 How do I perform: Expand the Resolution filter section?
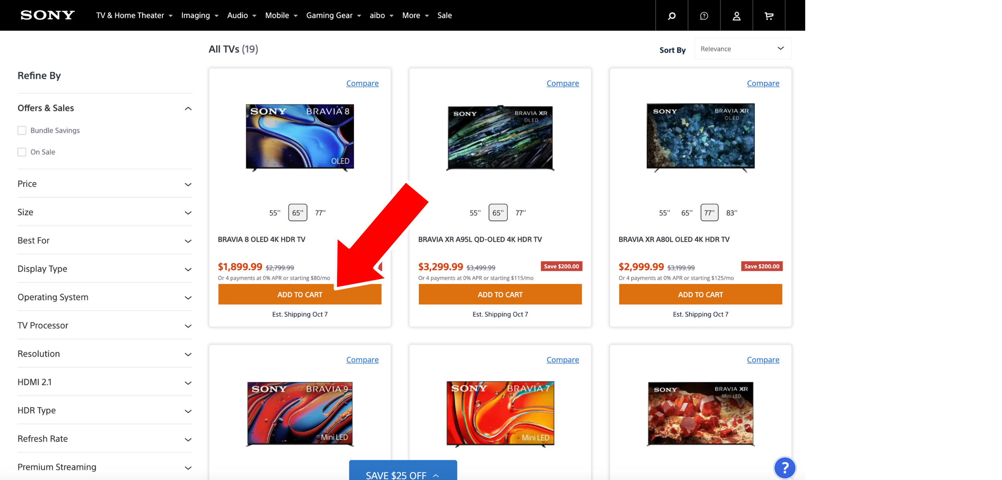[x=105, y=354]
